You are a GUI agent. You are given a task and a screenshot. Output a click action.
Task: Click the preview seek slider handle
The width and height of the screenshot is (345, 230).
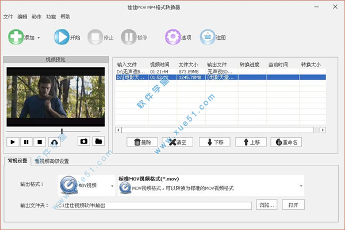62,131
